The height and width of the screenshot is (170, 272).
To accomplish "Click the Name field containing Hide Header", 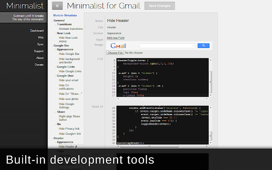I will 157,20.
